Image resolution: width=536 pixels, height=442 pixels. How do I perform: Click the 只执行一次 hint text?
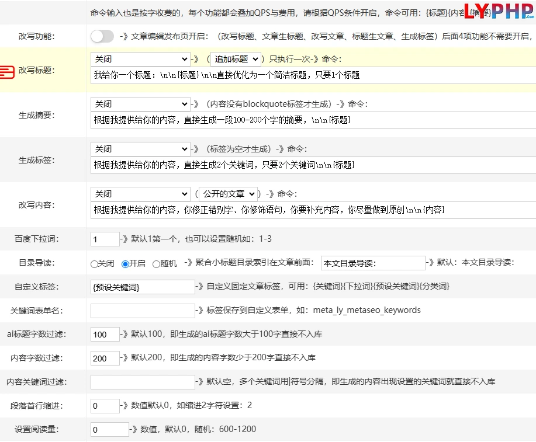[x=291, y=59]
